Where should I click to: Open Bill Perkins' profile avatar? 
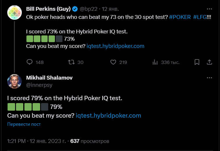click(x=15, y=12)
